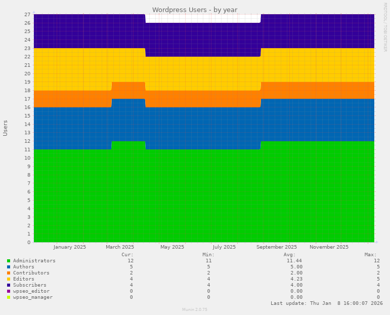Click the y-axis tick label 0
Screen dimensions: 390x315
[29, 242]
